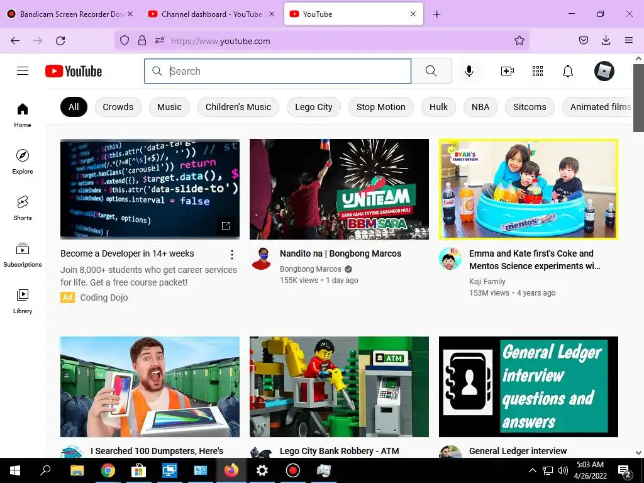This screenshot has height=483, width=644.
Task: Open Shorts in the sidebar
Action: point(23,208)
